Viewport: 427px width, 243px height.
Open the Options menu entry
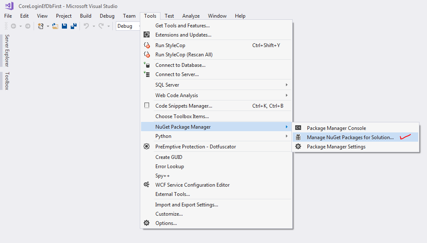[x=166, y=223]
